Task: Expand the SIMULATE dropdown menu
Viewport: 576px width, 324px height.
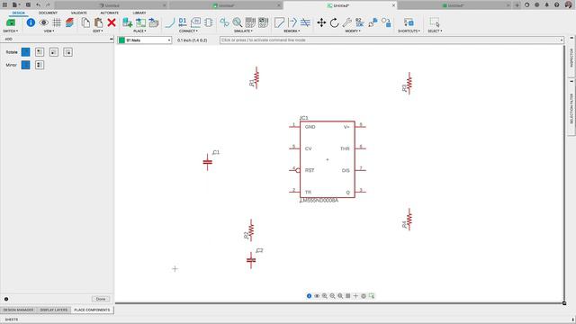Action: [x=244, y=31]
